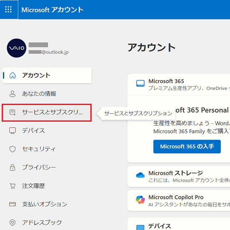Open the Microsoft Copilot Pro card
Viewport: 230px width, 230px height.
(179, 201)
